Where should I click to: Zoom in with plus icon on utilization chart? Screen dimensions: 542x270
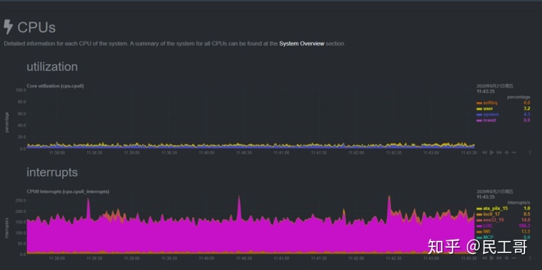point(507,153)
